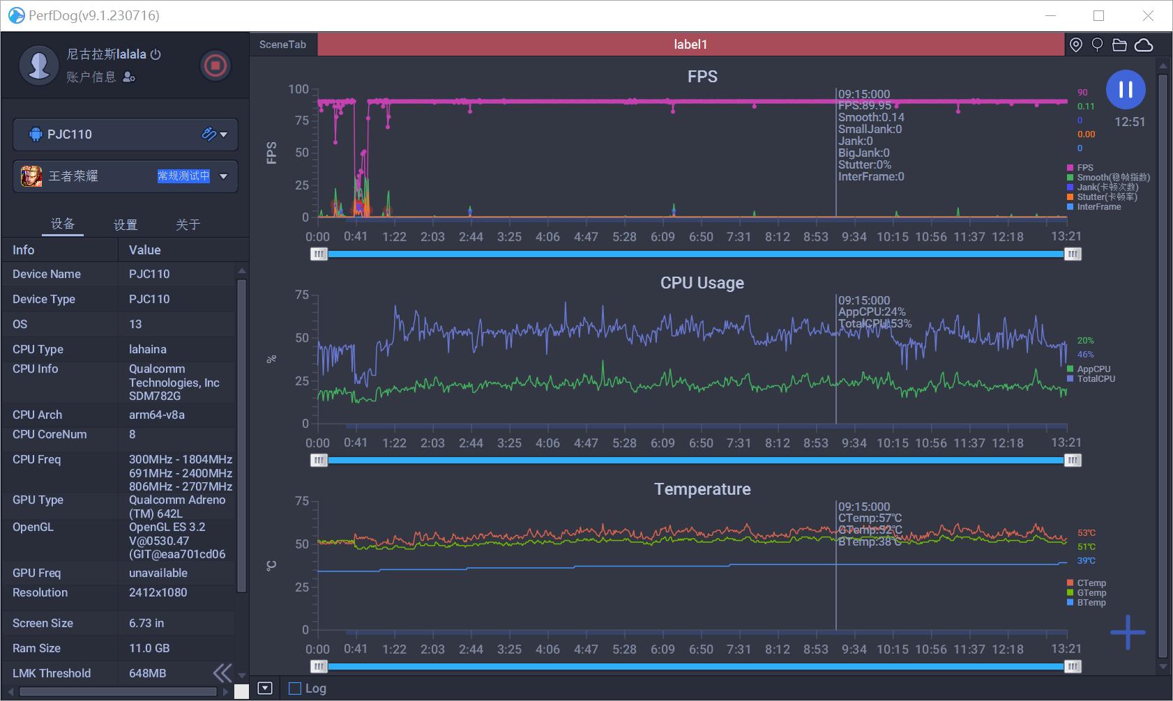
Task: Click the cloud upload icon
Action: click(1144, 45)
